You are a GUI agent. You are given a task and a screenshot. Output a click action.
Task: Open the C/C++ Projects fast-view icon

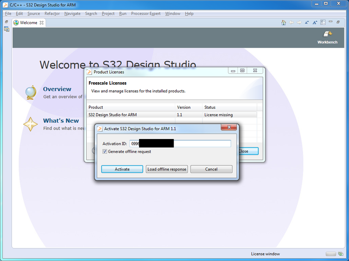pos(6,29)
